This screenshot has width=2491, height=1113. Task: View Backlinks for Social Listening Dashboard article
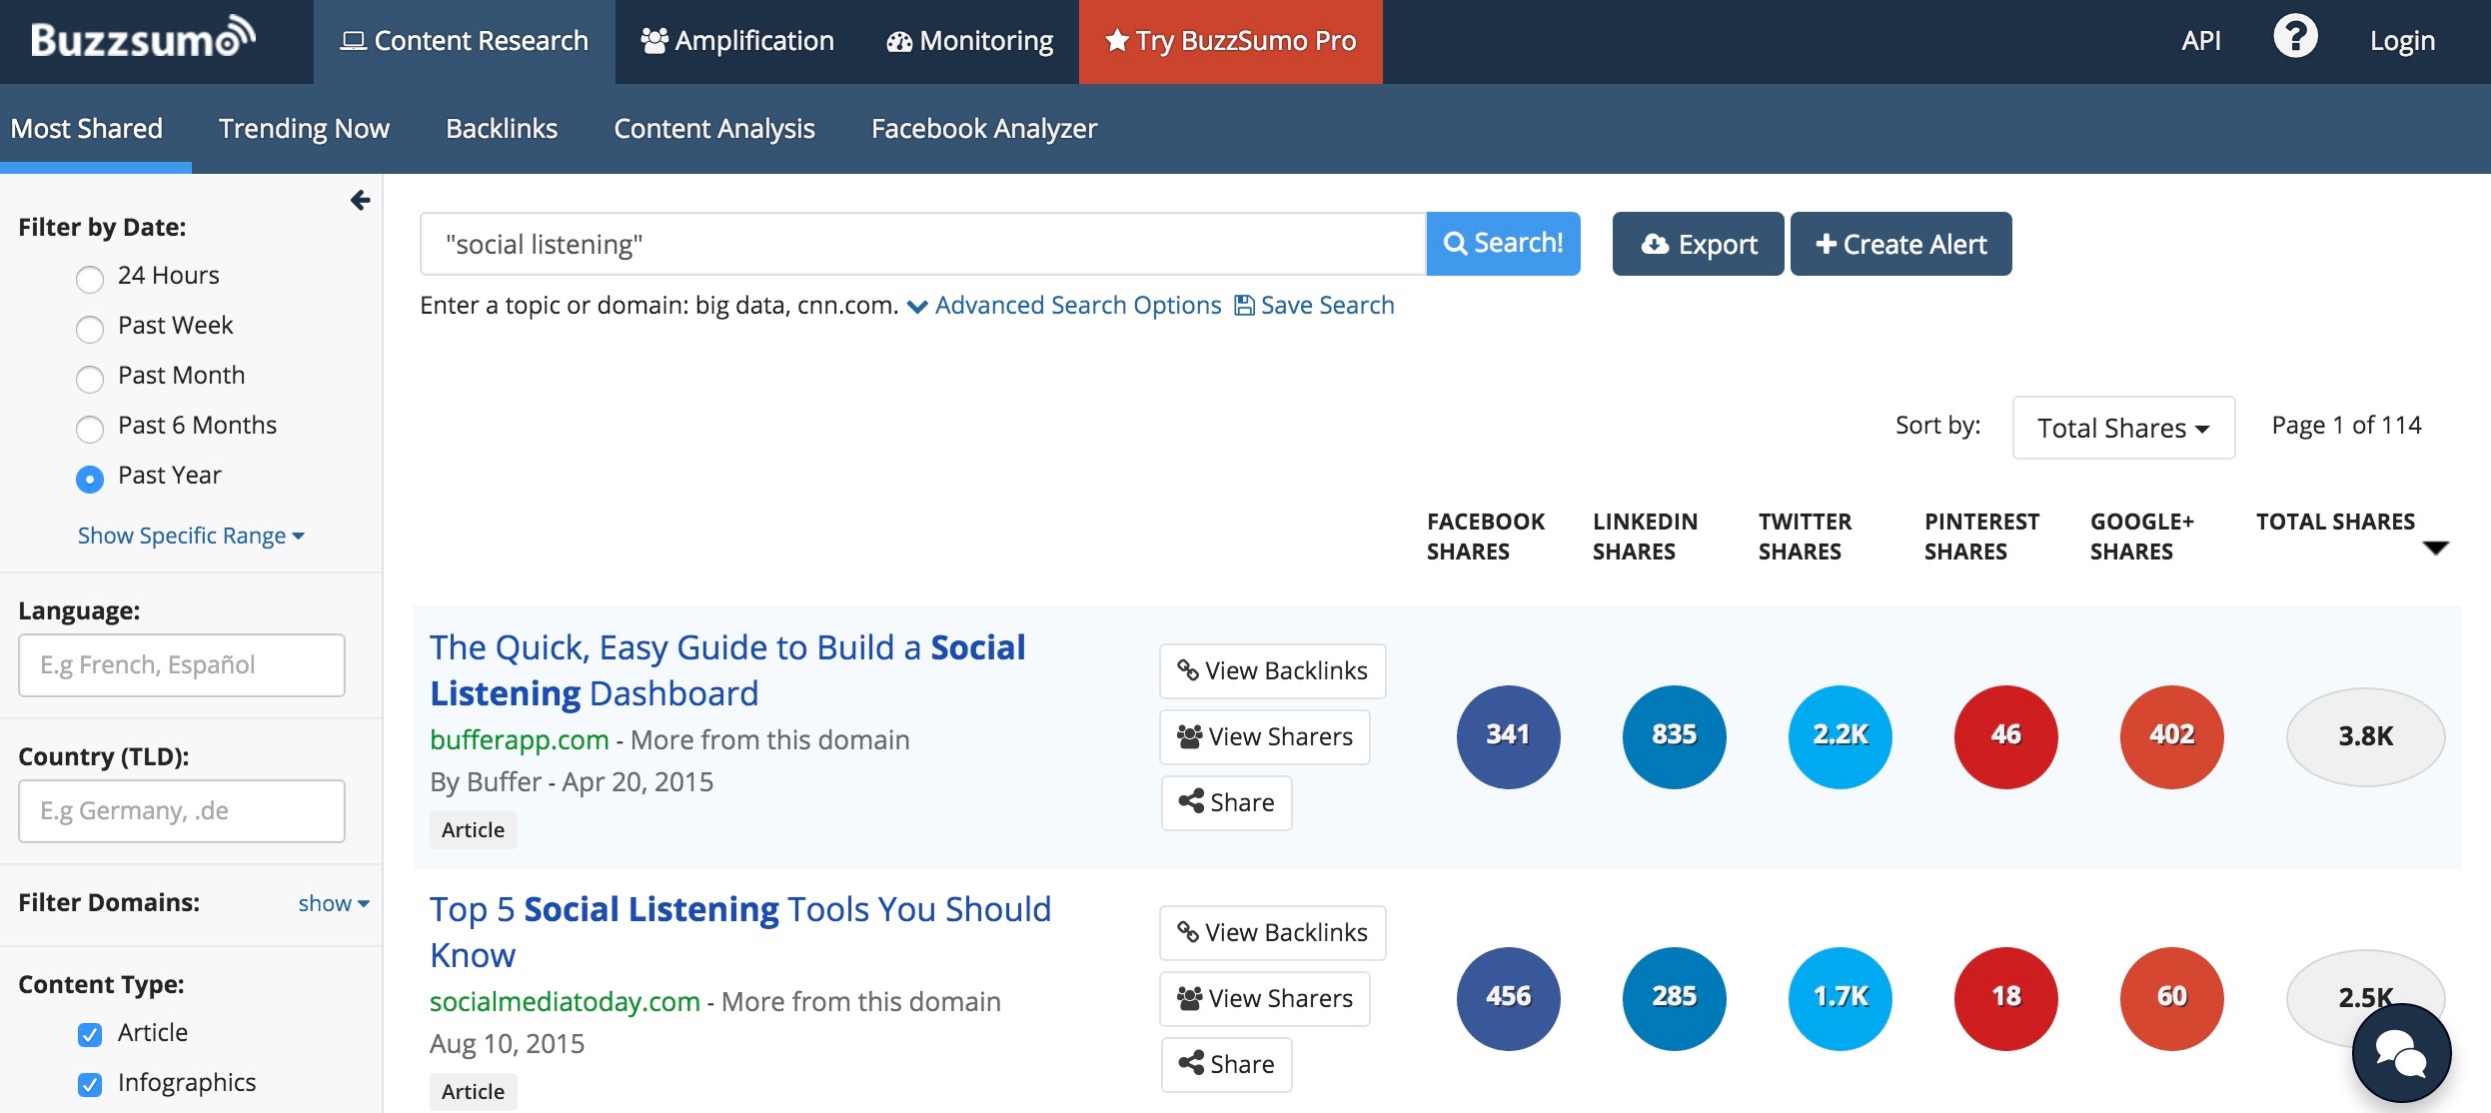pos(1273,670)
